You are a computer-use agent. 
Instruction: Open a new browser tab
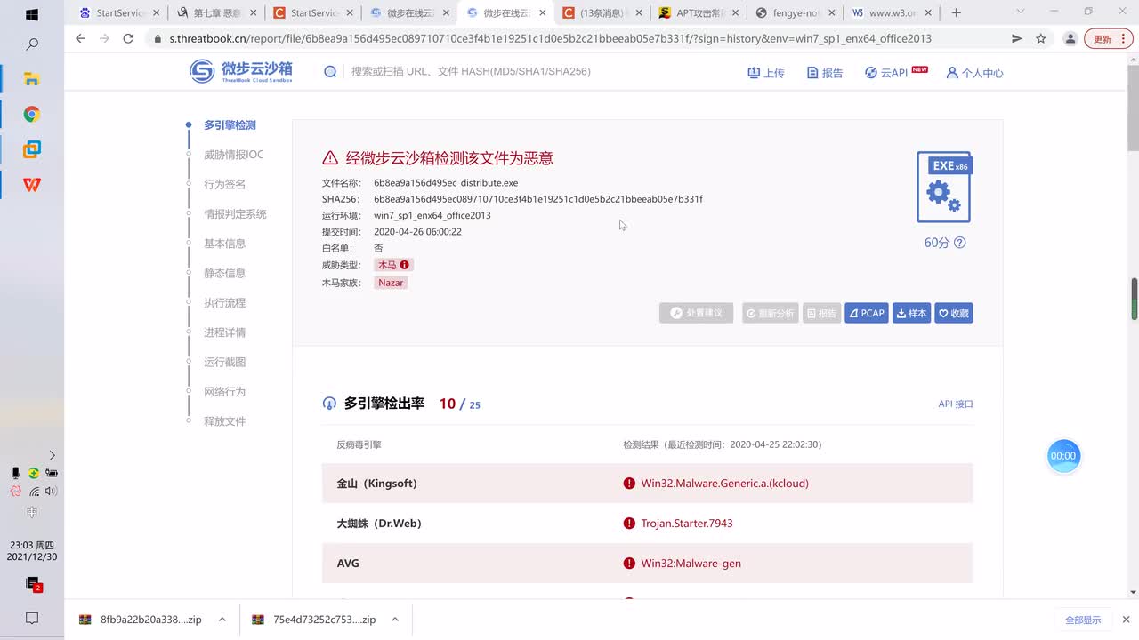click(957, 12)
